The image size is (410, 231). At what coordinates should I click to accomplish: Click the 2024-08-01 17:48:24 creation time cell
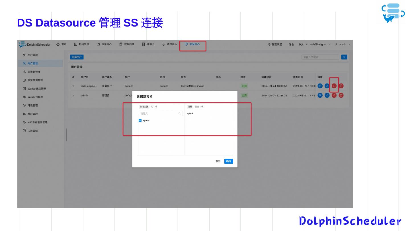point(274,96)
